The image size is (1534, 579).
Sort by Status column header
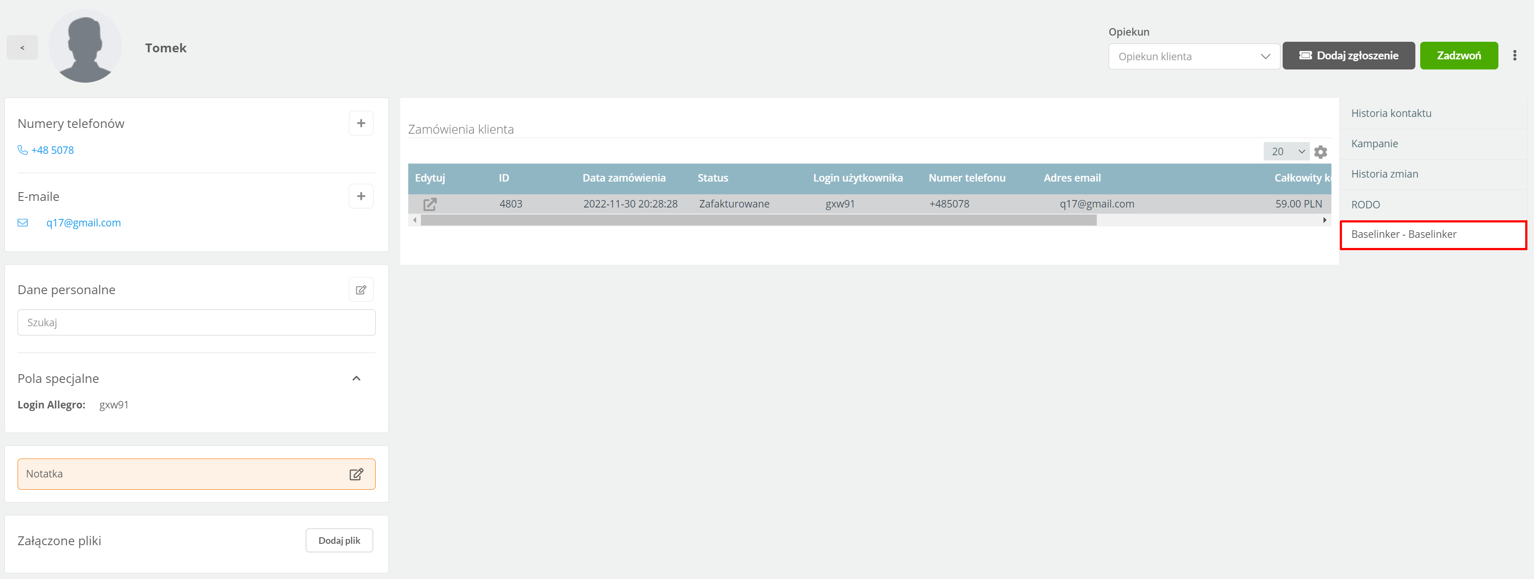pos(713,178)
